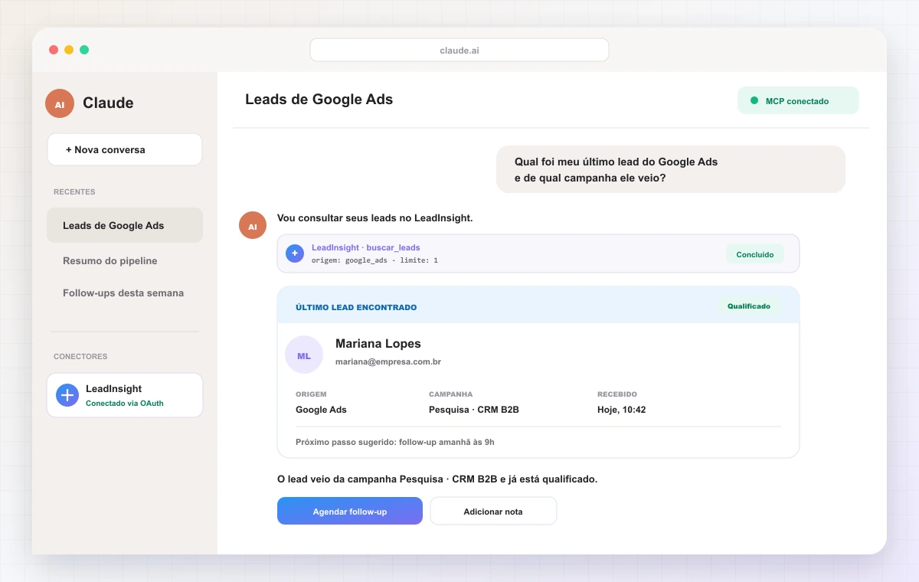Start a new chat with Nova conversa

point(125,149)
